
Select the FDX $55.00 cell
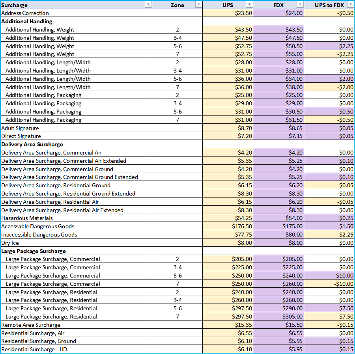coord(278,54)
